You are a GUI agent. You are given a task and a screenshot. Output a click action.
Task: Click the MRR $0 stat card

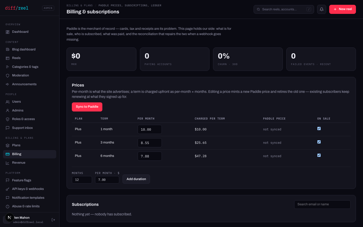tap(101, 59)
